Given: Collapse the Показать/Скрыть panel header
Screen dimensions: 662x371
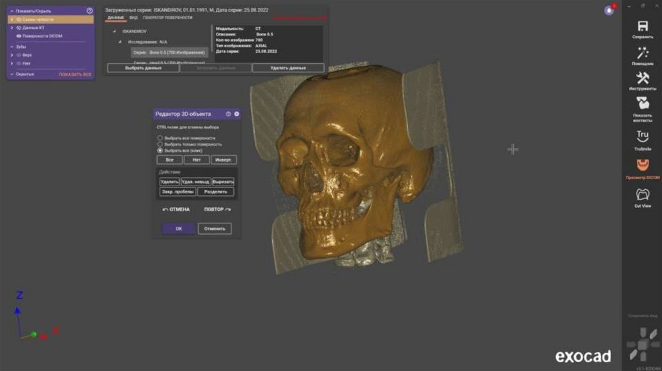Looking at the screenshot, I should pyautogui.click(x=12, y=11).
